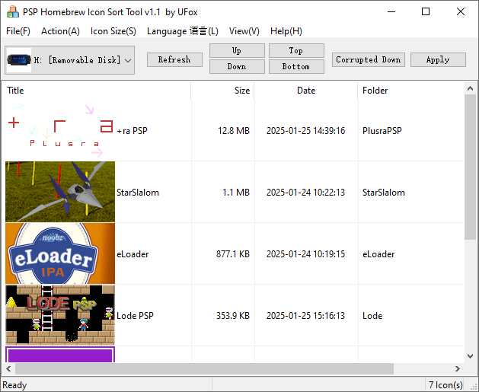
Task: Select the eLoader IPA icon
Action: [60, 253]
